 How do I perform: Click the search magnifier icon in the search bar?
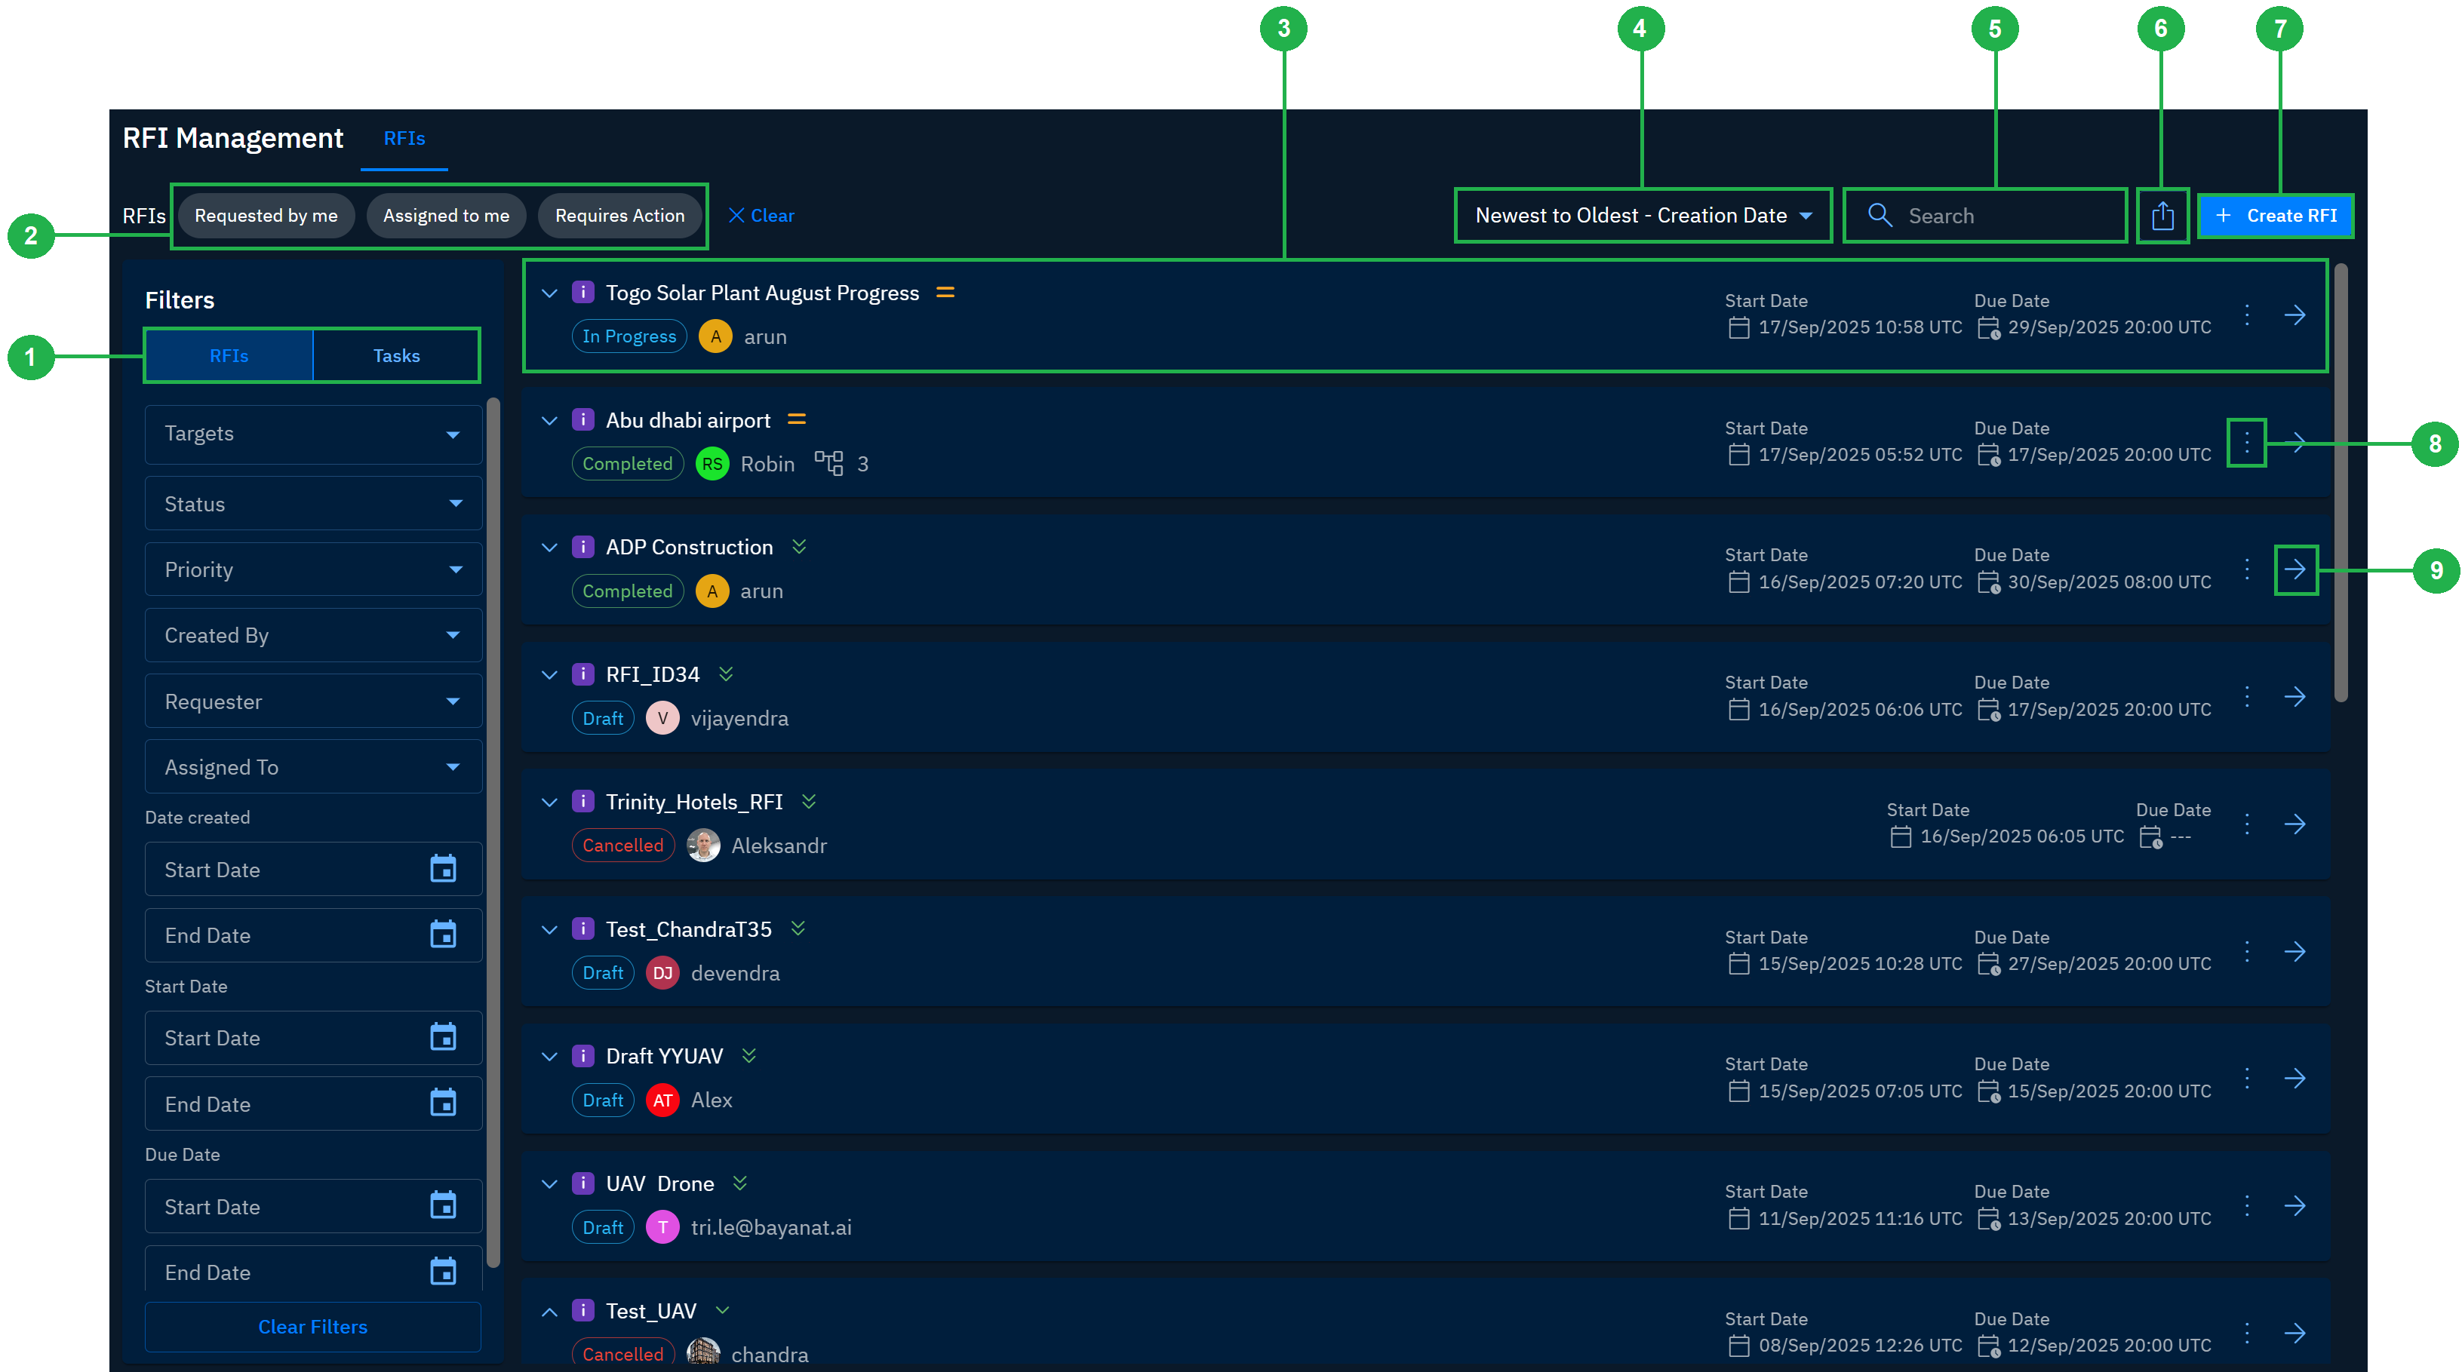pyautogui.click(x=1879, y=215)
